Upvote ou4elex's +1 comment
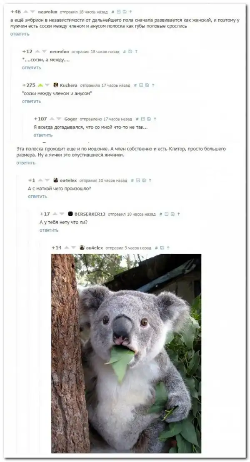250x462 pixels. click(40, 180)
